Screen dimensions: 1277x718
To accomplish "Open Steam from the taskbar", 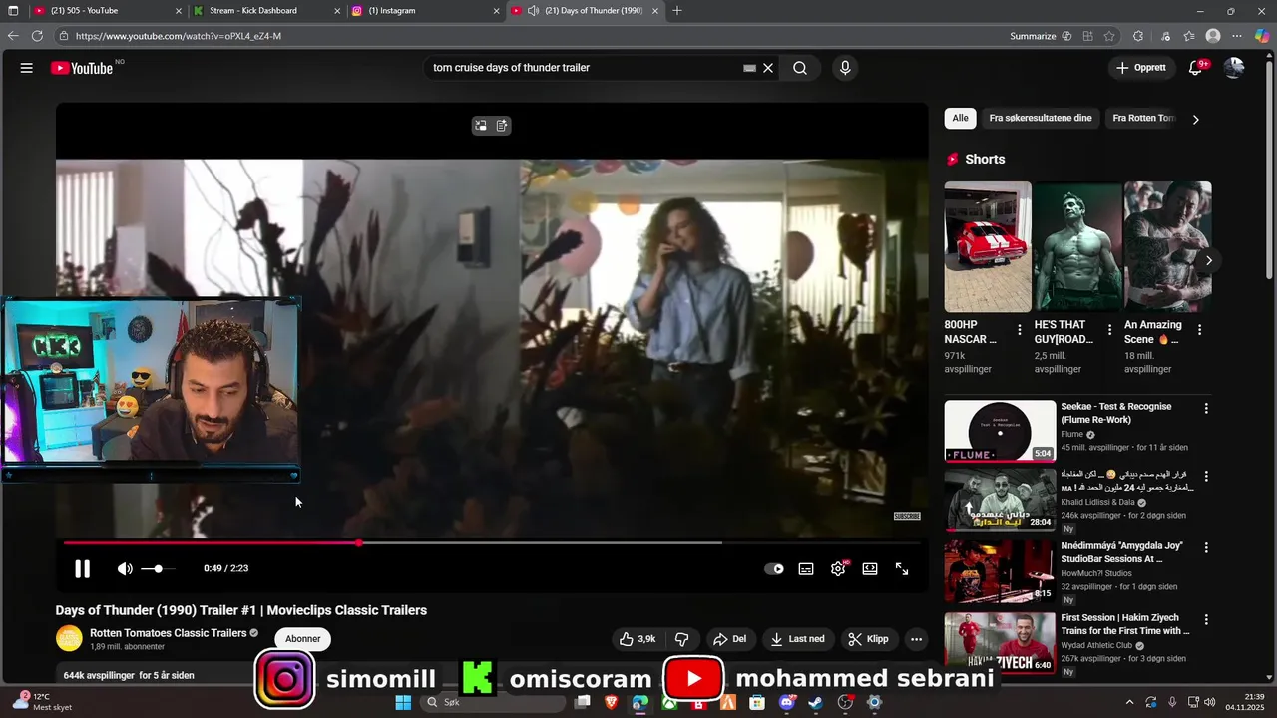I will (x=815, y=703).
